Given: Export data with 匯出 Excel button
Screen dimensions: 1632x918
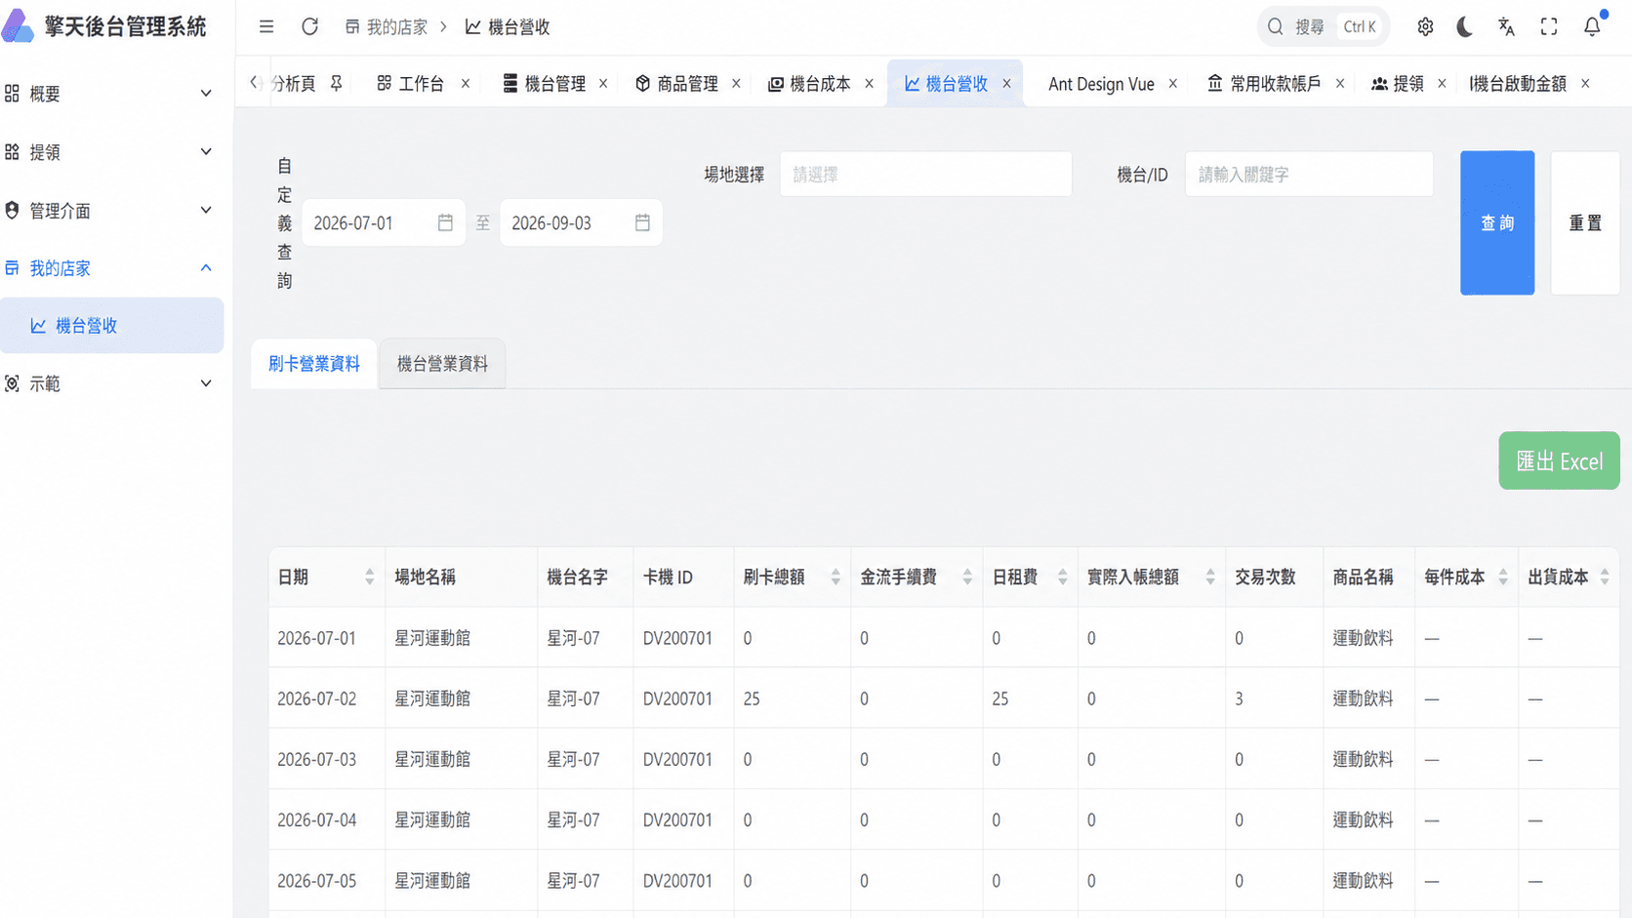Looking at the screenshot, I should point(1559,460).
